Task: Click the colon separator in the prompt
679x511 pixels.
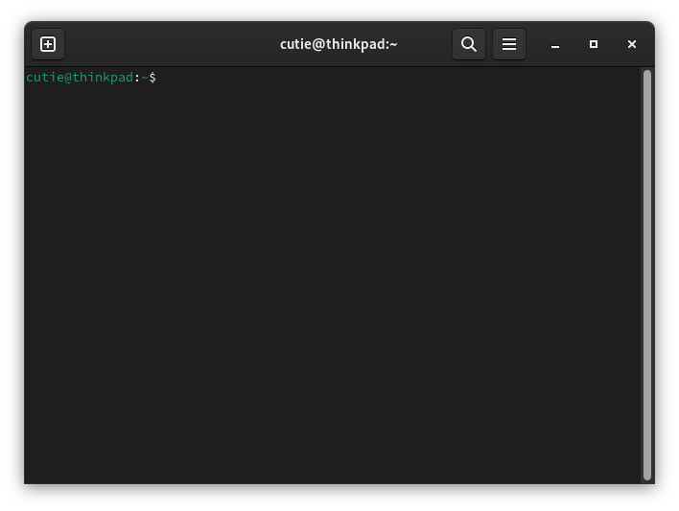Action: (x=137, y=78)
